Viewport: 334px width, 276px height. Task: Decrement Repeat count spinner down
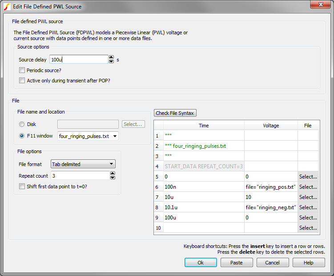pyautogui.click(x=113, y=178)
